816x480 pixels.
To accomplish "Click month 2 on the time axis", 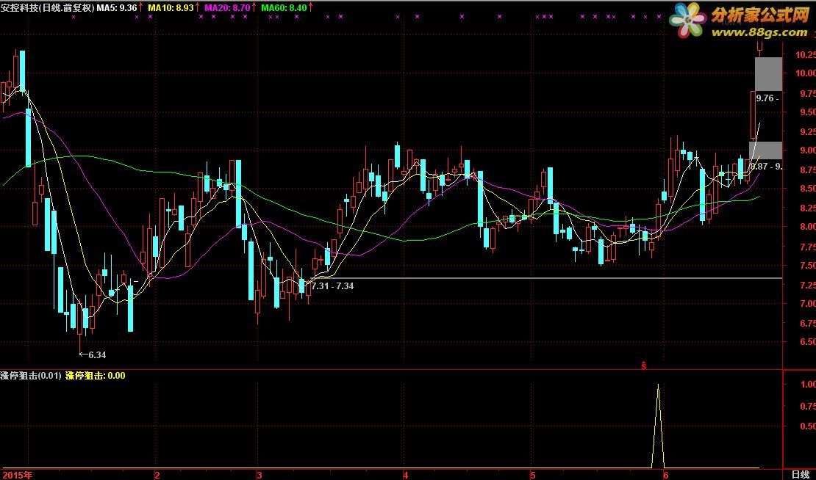I will pyautogui.click(x=157, y=474).
